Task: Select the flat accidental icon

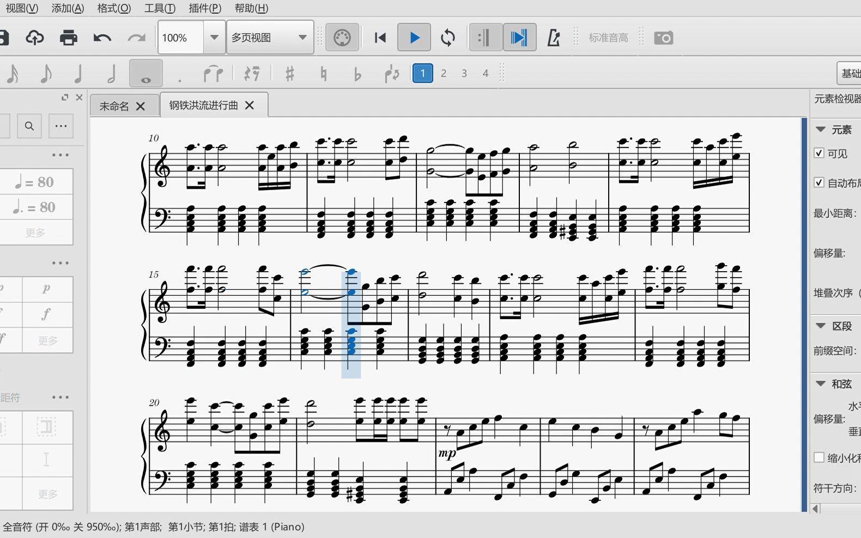Action: pyautogui.click(x=357, y=73)
